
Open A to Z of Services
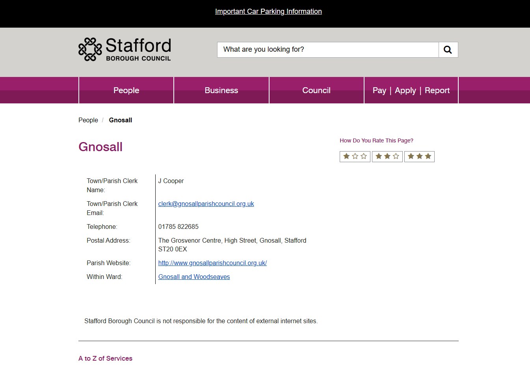[105, 358]
